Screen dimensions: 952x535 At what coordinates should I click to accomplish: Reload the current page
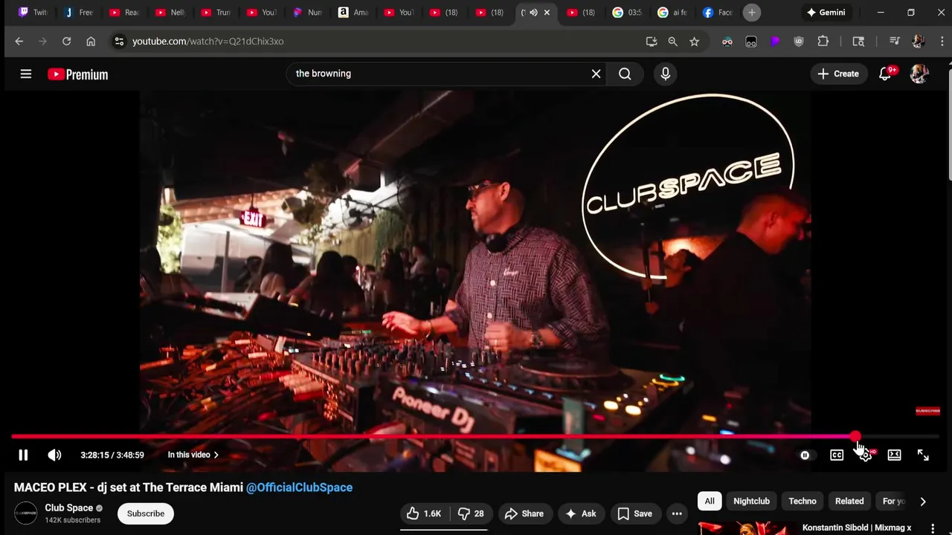click(x=66, y=42)
